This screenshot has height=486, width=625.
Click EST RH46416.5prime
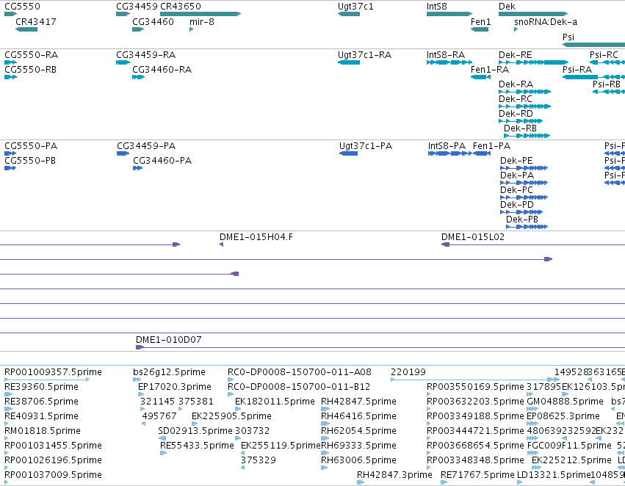point(324,424)
